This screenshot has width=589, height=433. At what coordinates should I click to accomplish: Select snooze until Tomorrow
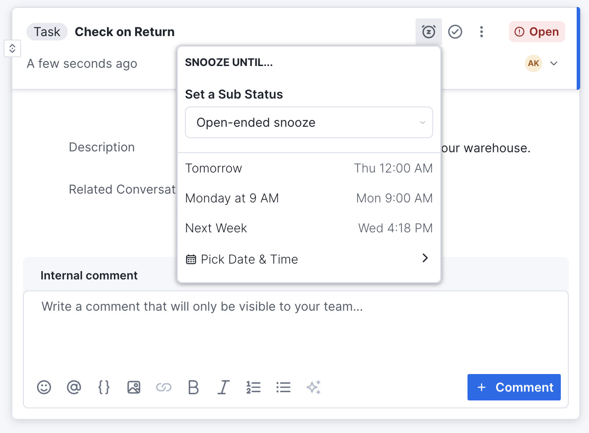coord(309,168)
